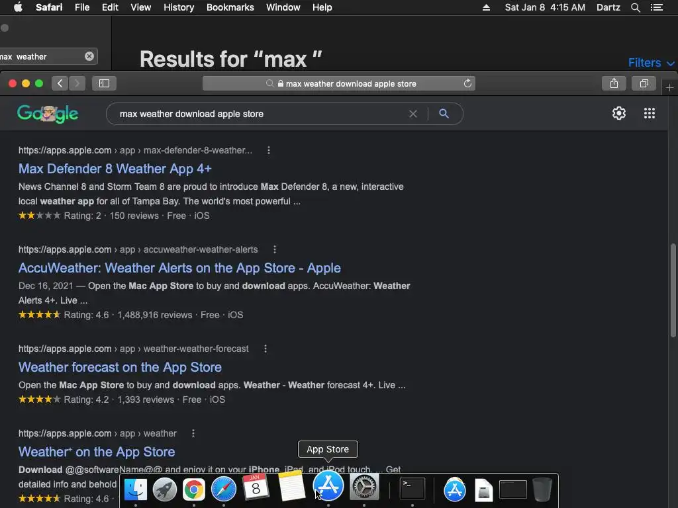678x508 pixels.
Task: Open the History menu
Action: point(179,7)
